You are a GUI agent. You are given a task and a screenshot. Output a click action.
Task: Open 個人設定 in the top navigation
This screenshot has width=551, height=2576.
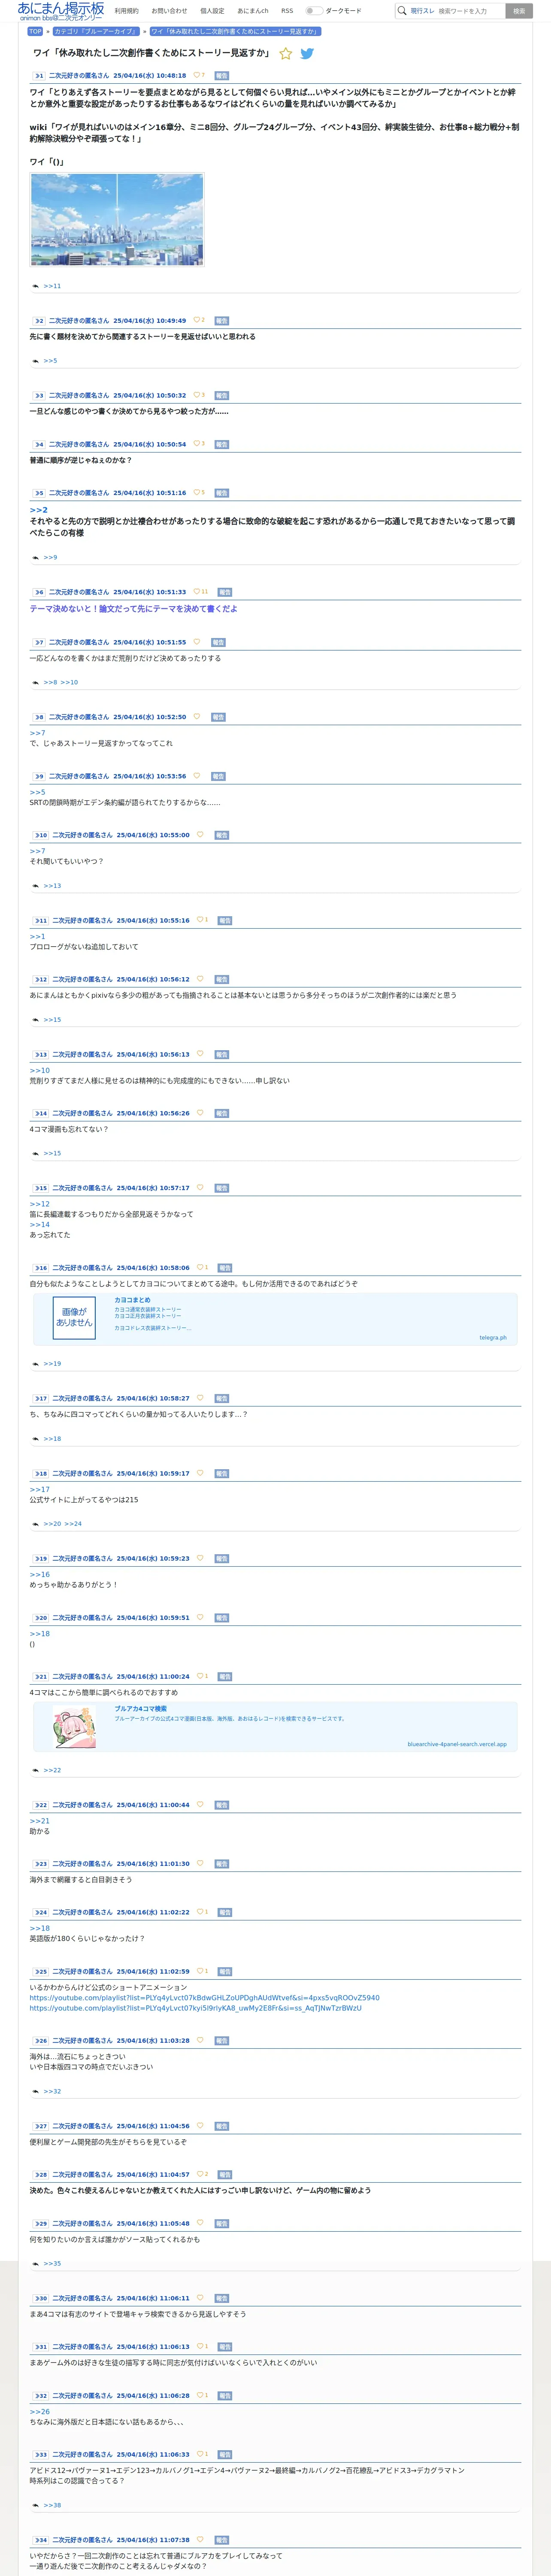[212, 11]
